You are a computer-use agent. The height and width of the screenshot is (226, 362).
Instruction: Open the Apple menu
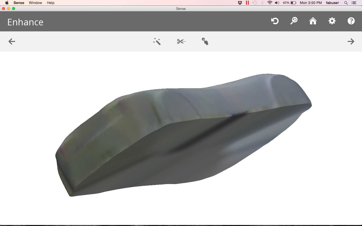7,3
